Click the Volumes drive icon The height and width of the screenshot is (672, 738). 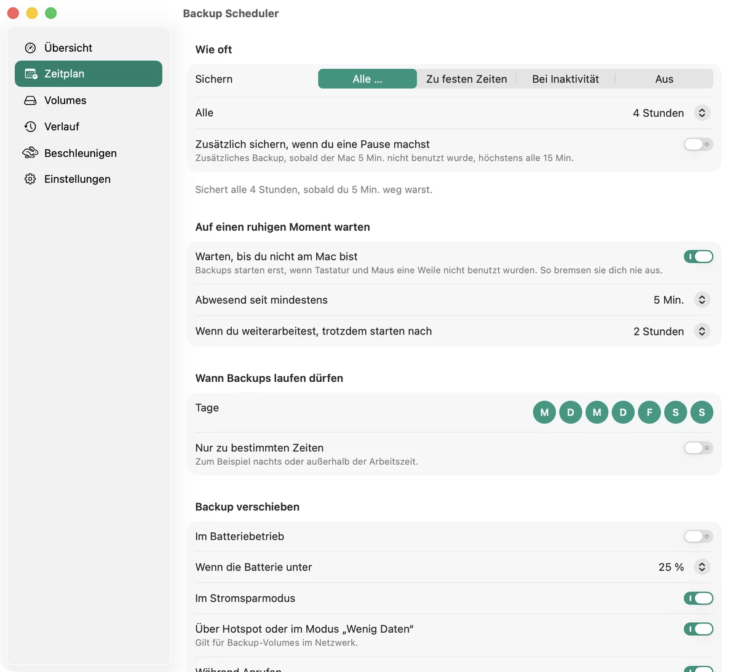(30, 100)
